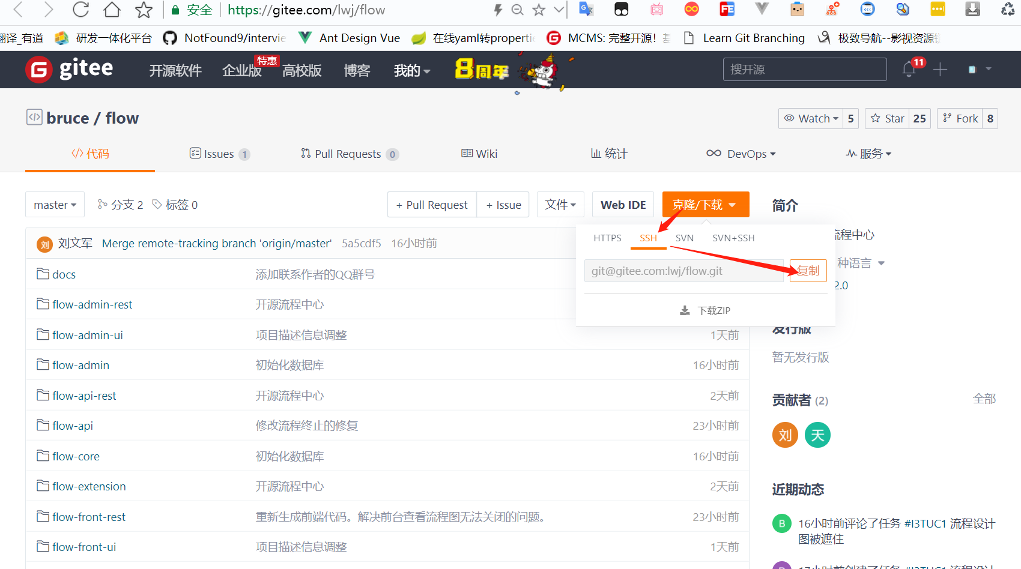The image size is (1021, 569).
Task: Open the flow-core folder
Action: [x=76, y=456]
